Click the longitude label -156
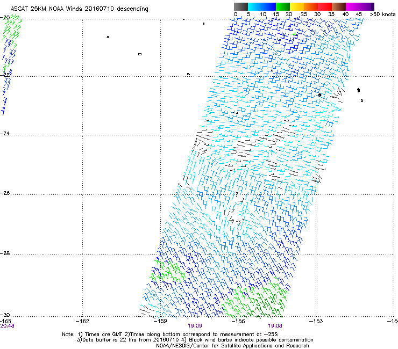 pyautogui.click(x=238, y=321)
